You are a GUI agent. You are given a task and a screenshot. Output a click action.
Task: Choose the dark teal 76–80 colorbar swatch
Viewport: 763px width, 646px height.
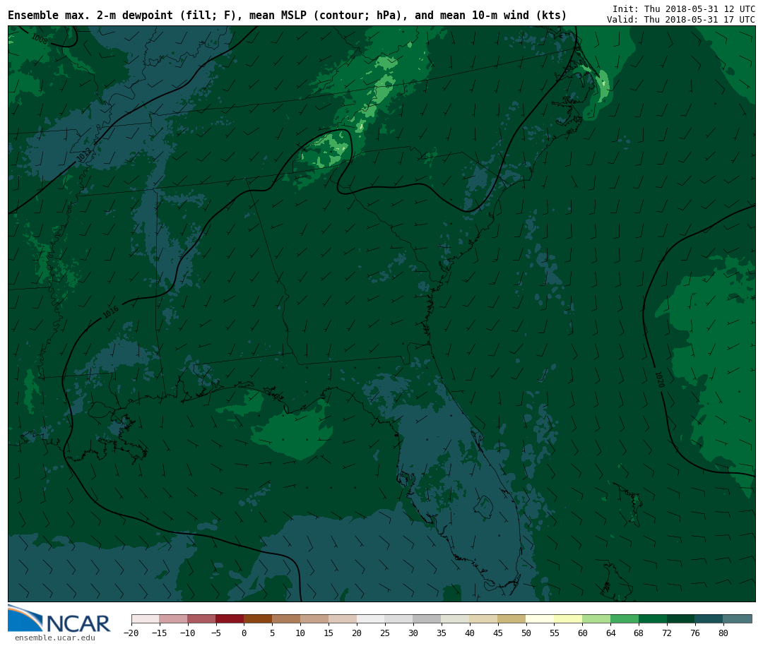709,619
